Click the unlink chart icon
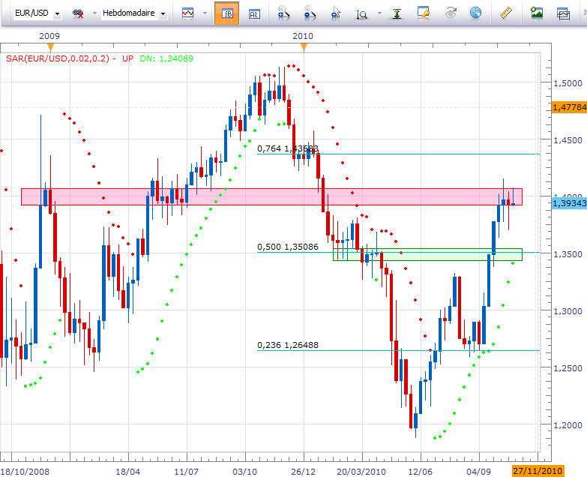 (78, 13)
